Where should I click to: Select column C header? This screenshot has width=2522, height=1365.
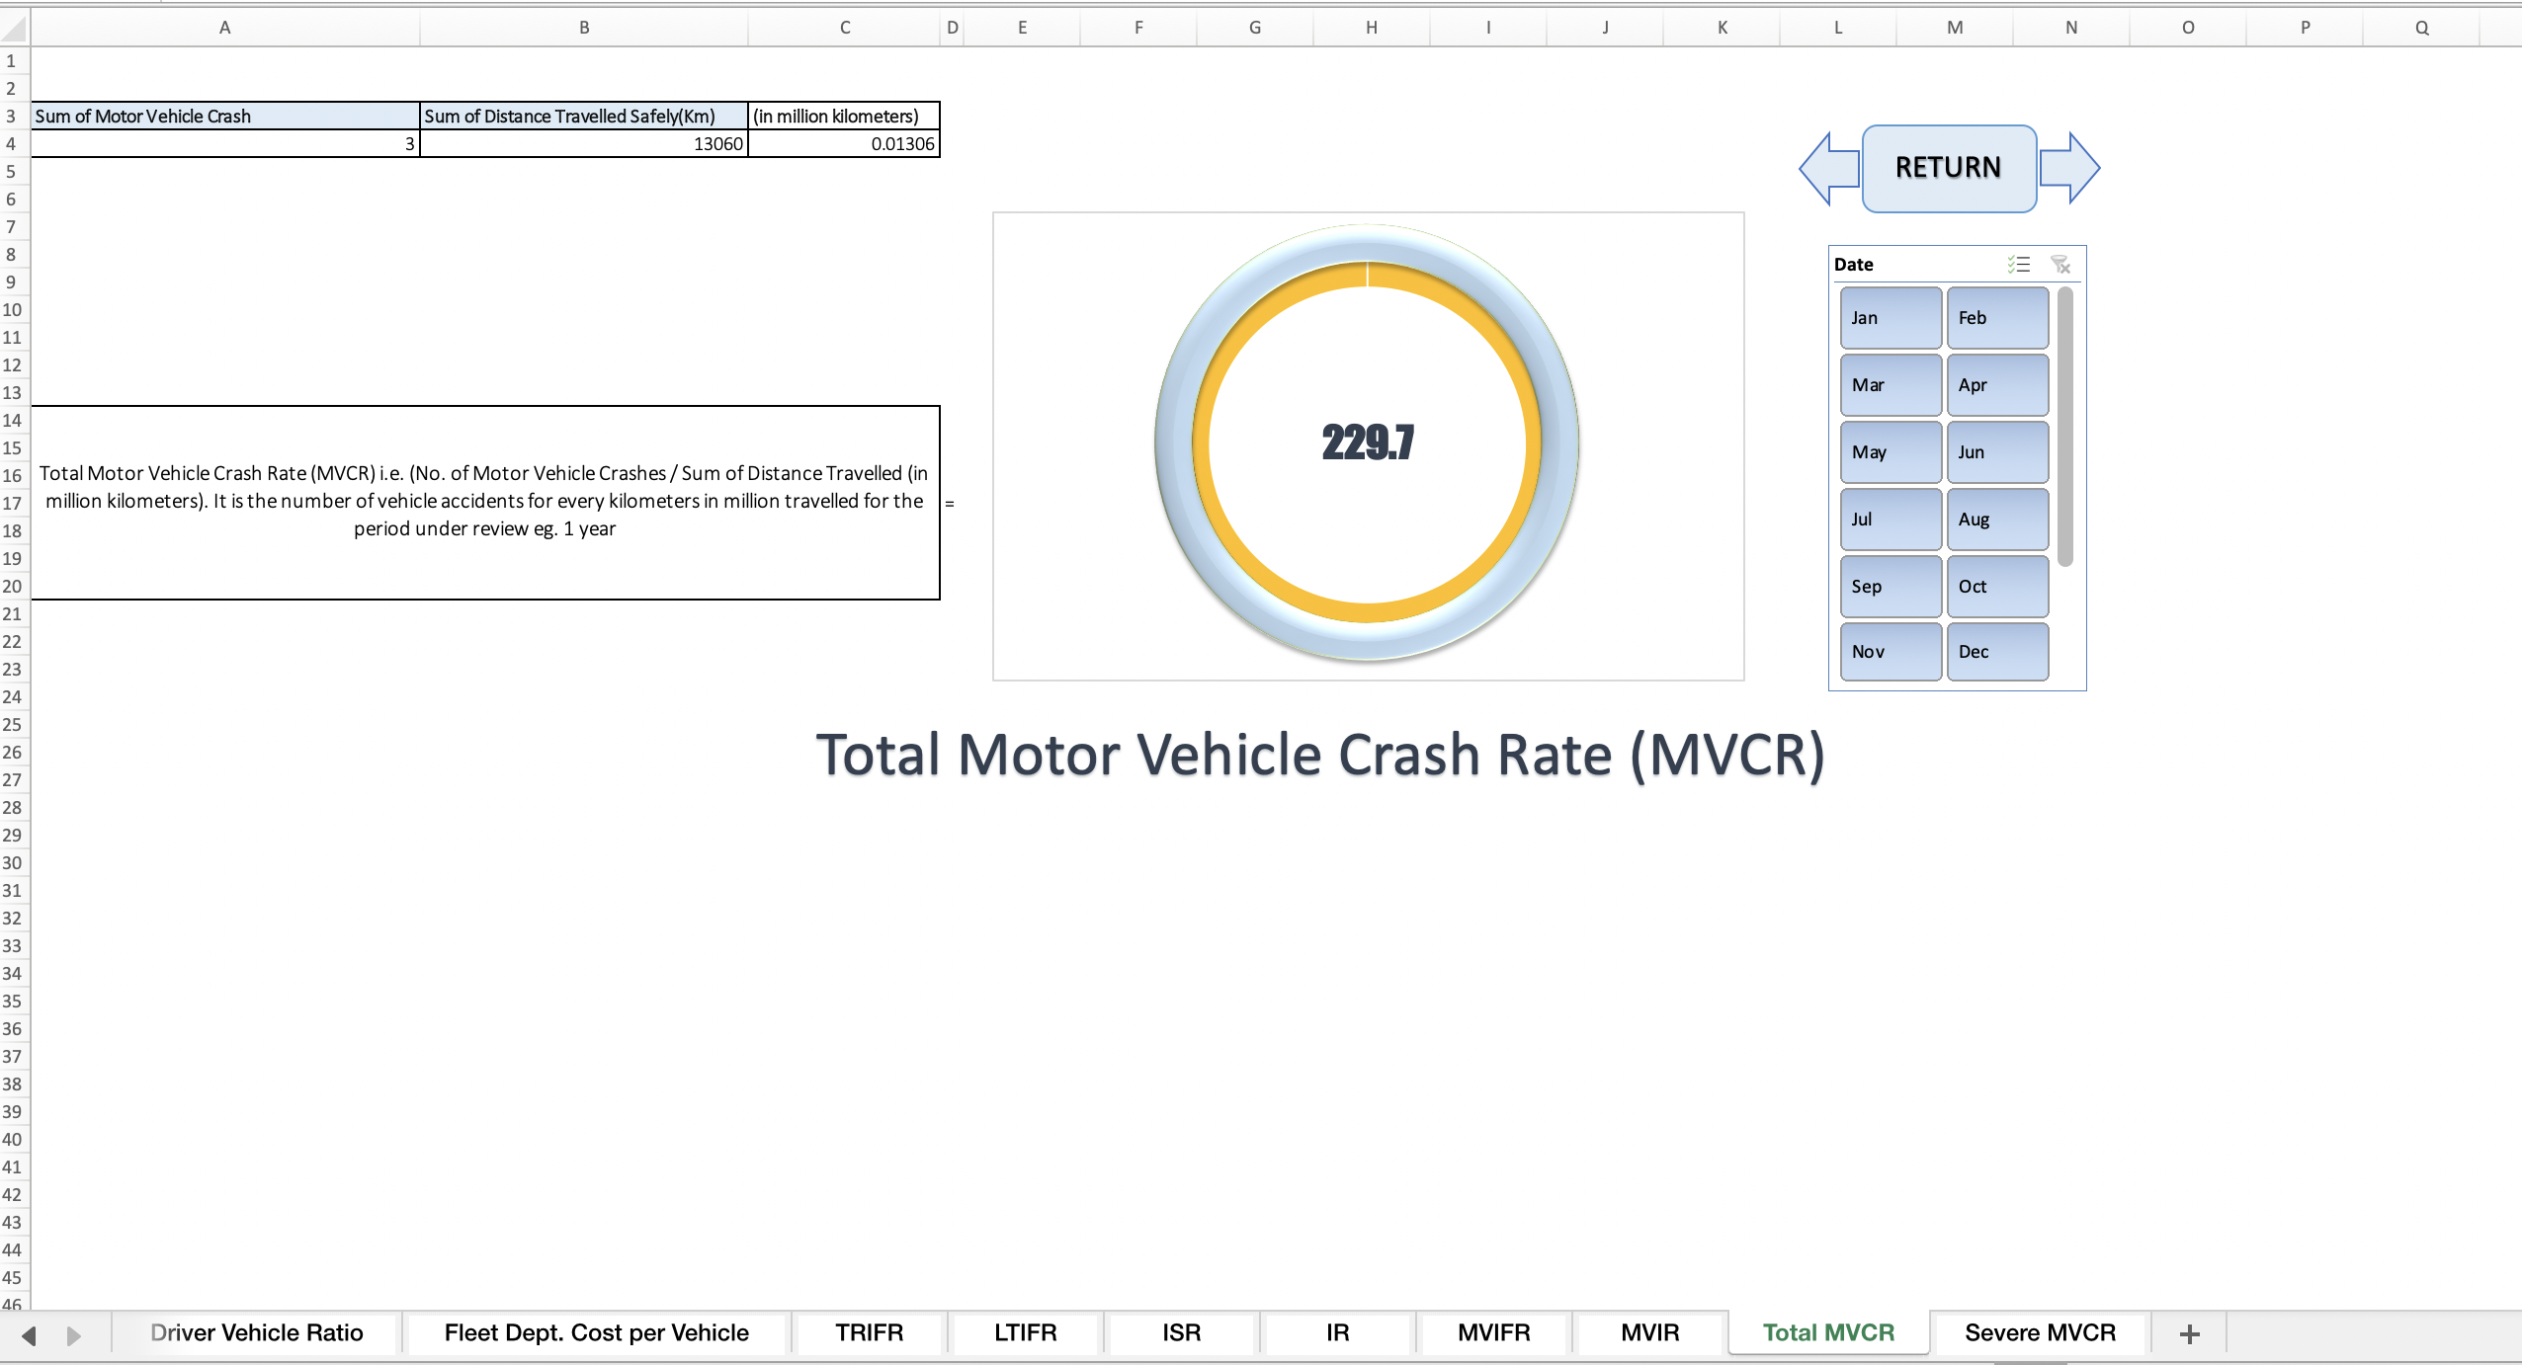tap(844, 28)
